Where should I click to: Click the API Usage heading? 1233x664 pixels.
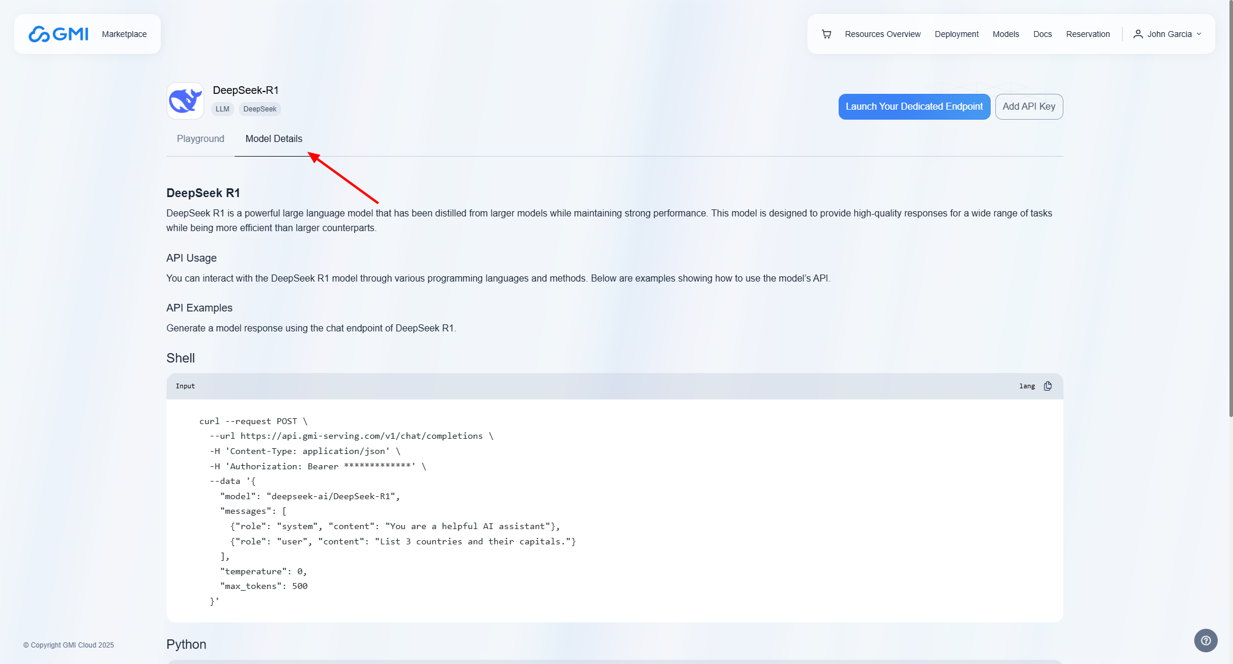[x=191, y=258]
